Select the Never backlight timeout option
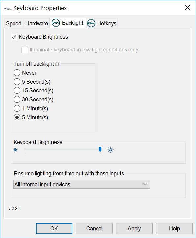Screen dimensions: 196x238 [17, 73]
